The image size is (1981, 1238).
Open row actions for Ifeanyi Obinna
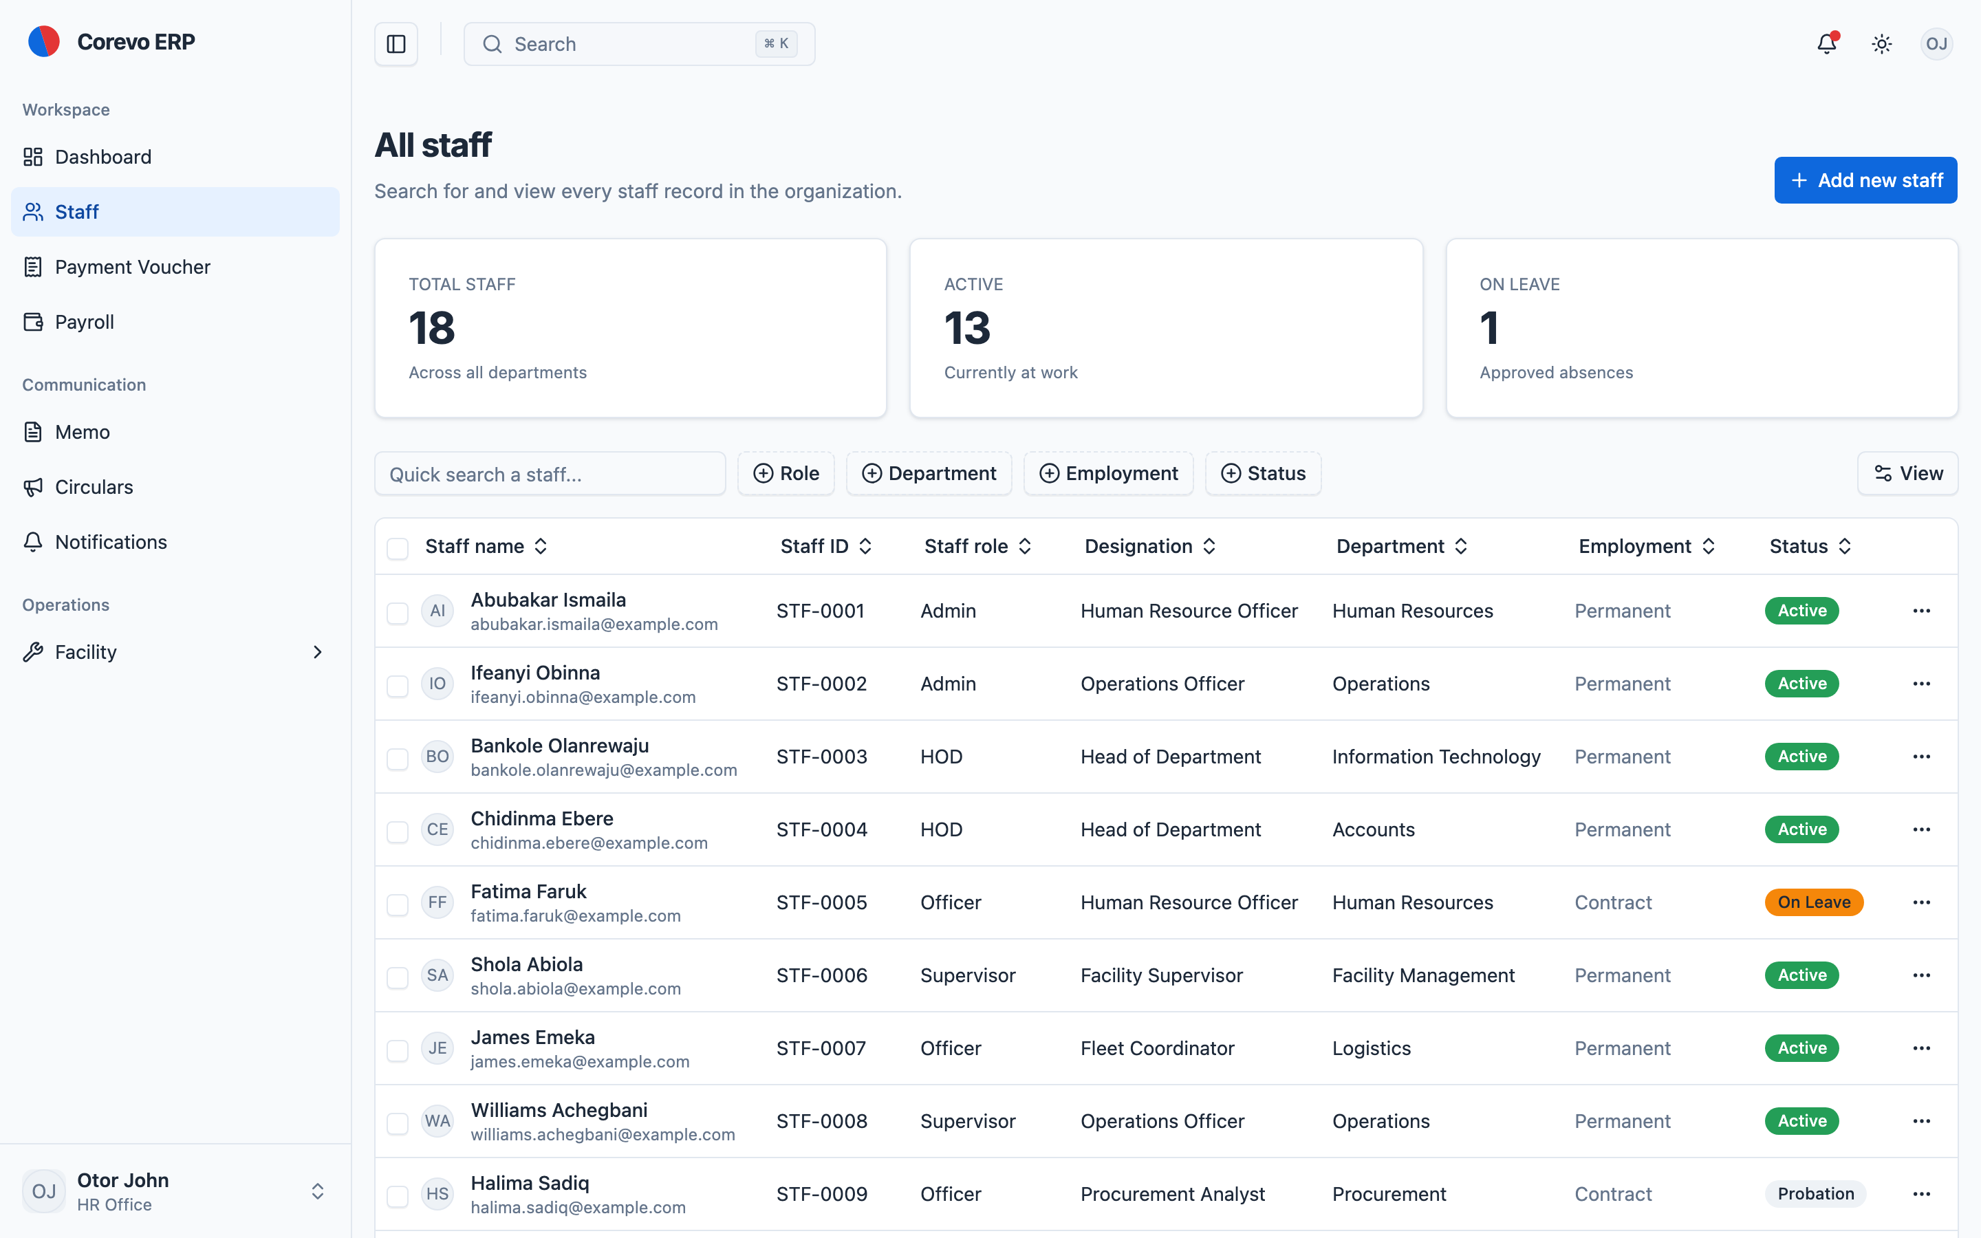coord(1922,684)
